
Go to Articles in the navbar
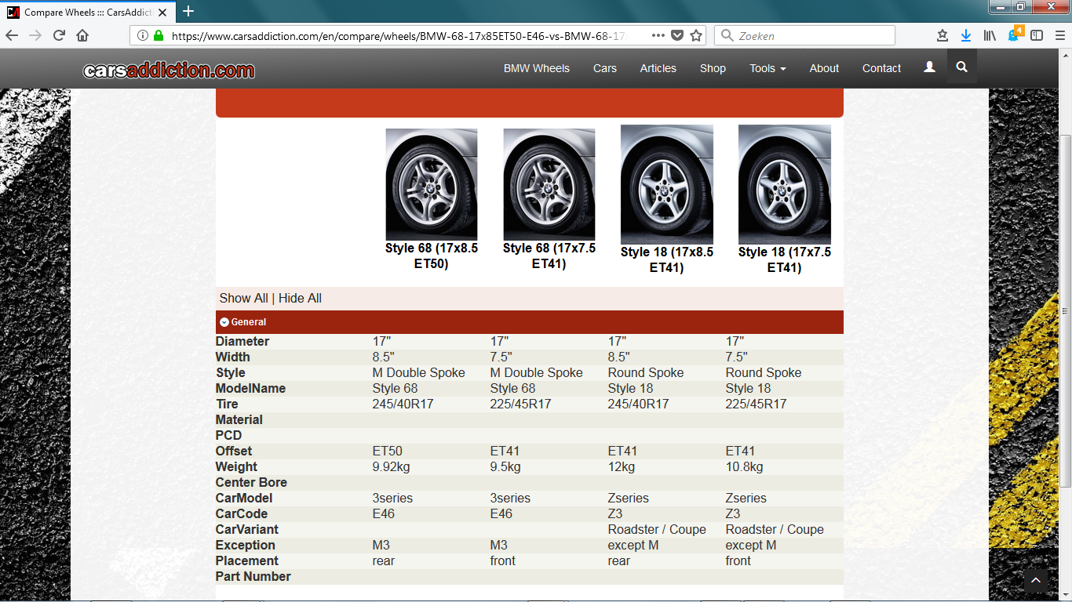point(658,68)
